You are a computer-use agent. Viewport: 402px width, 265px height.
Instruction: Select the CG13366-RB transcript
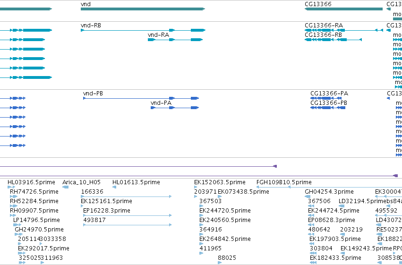(x=333, y=40)
